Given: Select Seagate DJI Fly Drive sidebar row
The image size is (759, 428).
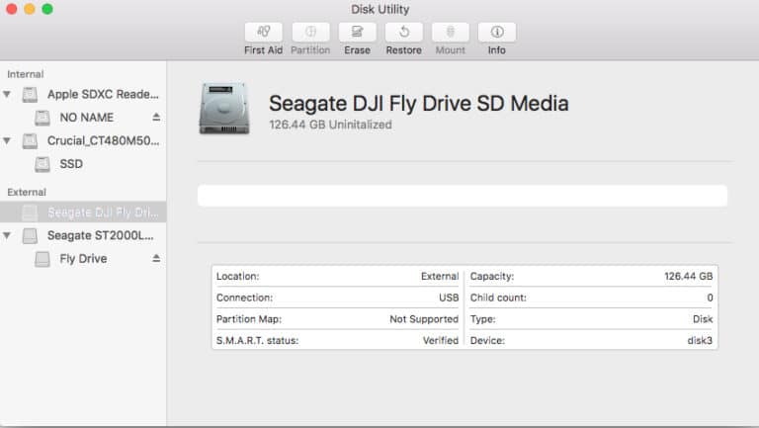Looking at the screenshot, I should point(83,213).
